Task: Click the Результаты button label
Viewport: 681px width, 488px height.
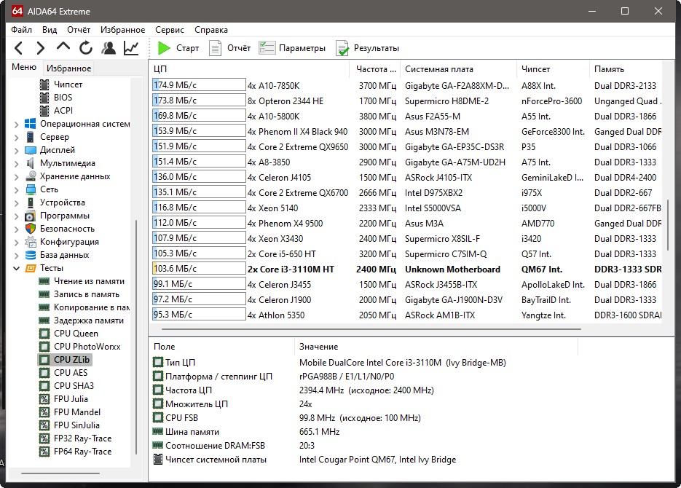Action: point(376,48)
